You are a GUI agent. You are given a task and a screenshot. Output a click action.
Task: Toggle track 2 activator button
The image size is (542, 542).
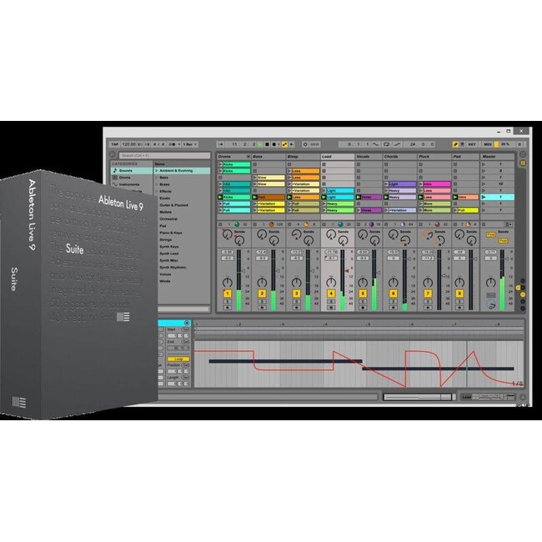point(262,294)
